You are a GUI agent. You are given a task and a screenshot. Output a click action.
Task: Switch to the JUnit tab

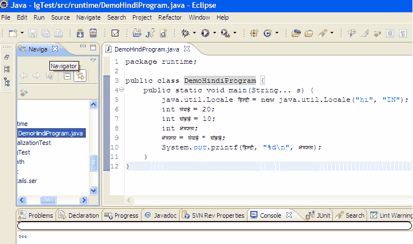point(318,215)
